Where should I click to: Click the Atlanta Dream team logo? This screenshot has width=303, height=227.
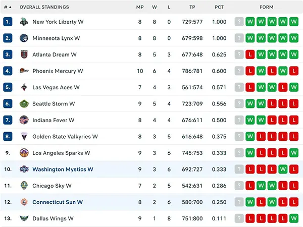(24, 54)
